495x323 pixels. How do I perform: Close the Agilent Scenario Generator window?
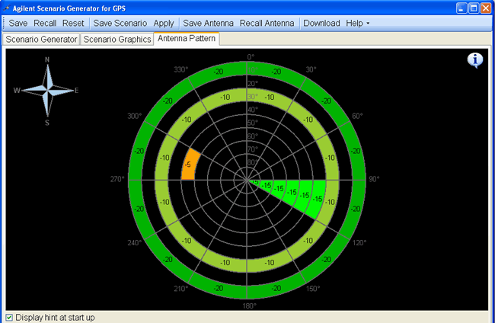(486, 8)
